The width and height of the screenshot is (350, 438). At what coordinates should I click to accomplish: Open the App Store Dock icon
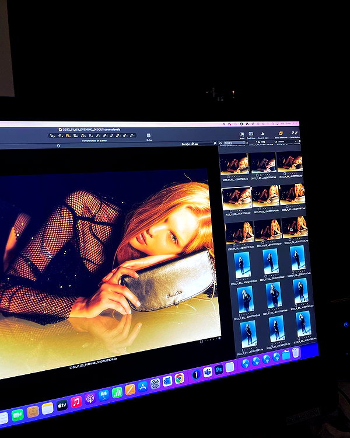pos(142,387)
